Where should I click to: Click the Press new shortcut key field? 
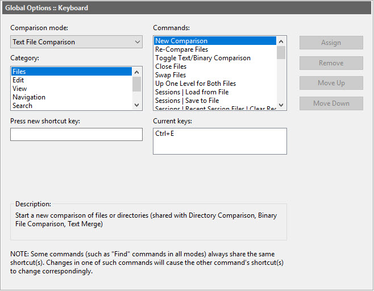coord(76,135)
